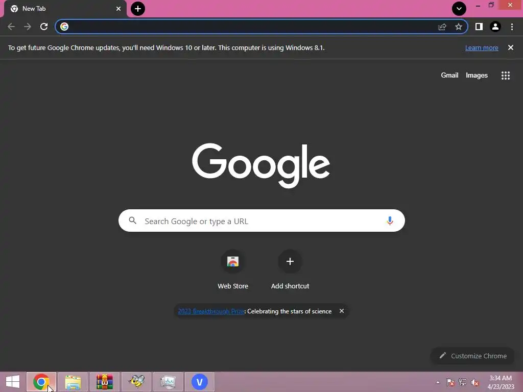Open the Web Store shortcut
The width and height of the screenshot is (523, 392).
pos(233,269)
